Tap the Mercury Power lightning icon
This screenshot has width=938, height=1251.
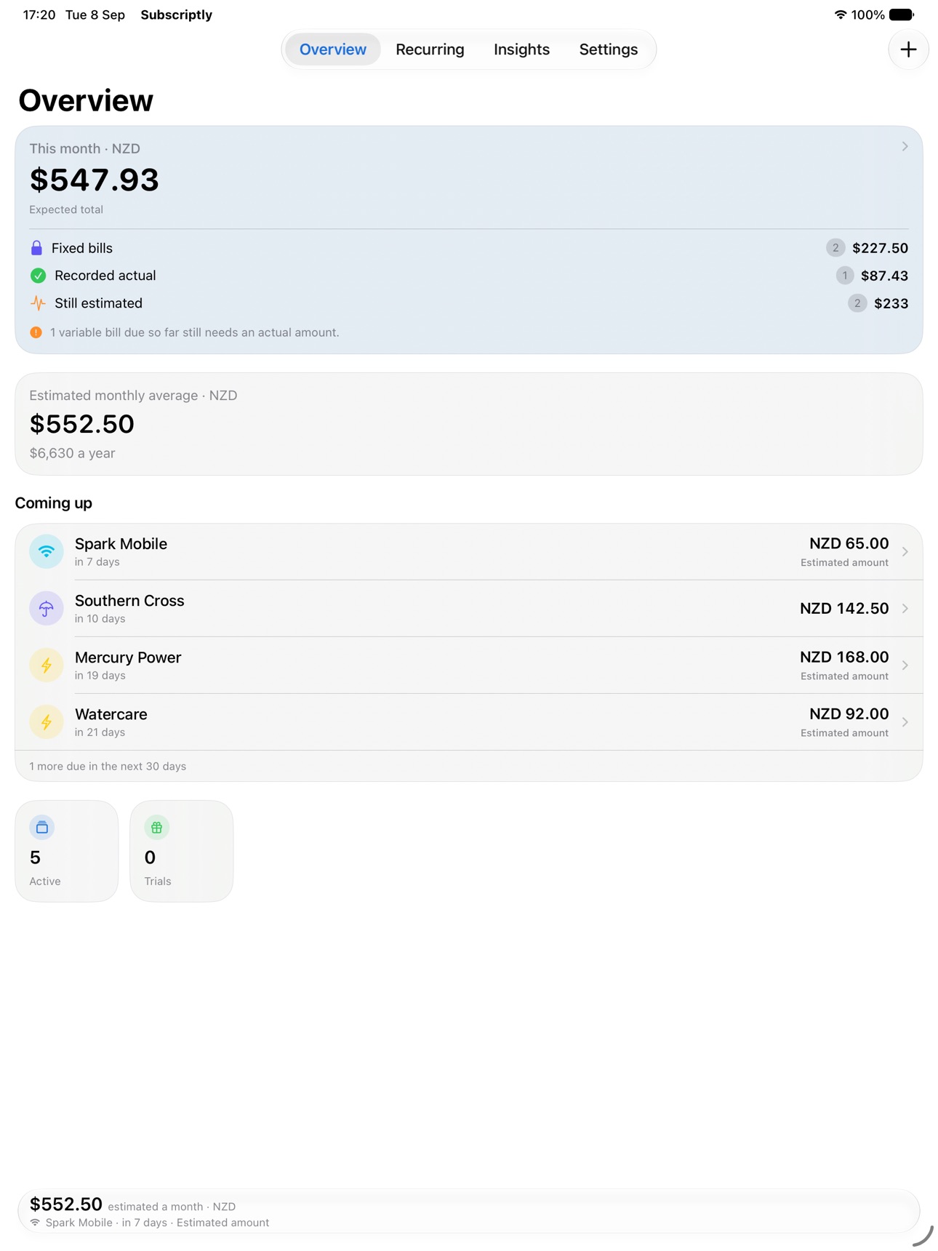tap(47, 666)
